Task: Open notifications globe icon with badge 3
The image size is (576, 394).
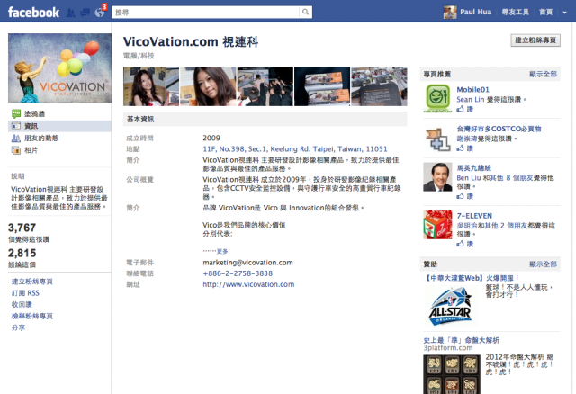Action: click(100, 13)
